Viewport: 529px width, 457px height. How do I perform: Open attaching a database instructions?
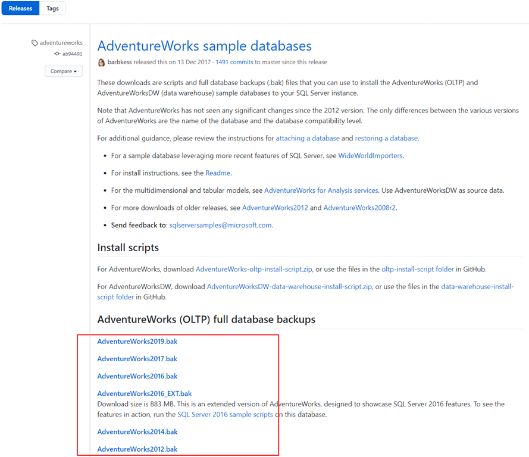click(x=307, y=138)
